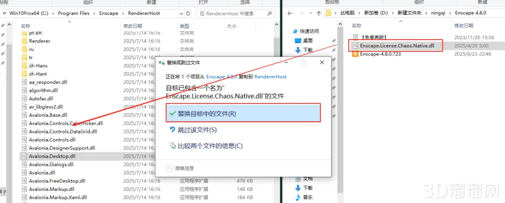
Task: Navigate to 此电脑 breadcrumb in right window
Action: coord(347,13)
